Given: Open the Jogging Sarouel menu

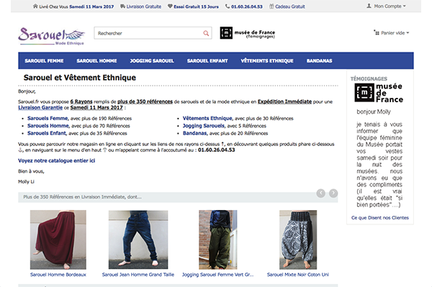Looking at the screenshot, I should pyautogui.click(x=152, y=61).
